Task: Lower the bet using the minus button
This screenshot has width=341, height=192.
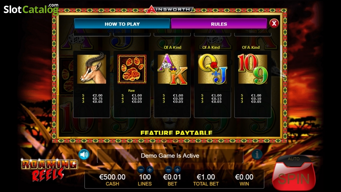Action: [x=168, y=170]
